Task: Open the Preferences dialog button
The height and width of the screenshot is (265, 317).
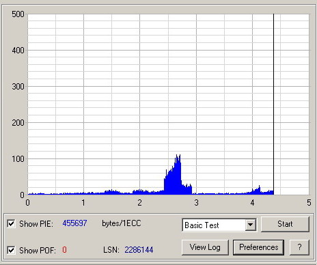Action: click(x=258, y=247)
